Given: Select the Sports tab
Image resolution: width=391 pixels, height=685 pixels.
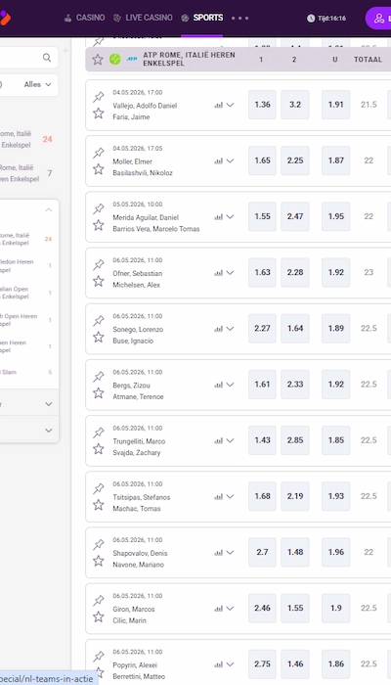Looking at the screenshot, I should [202, 18].
